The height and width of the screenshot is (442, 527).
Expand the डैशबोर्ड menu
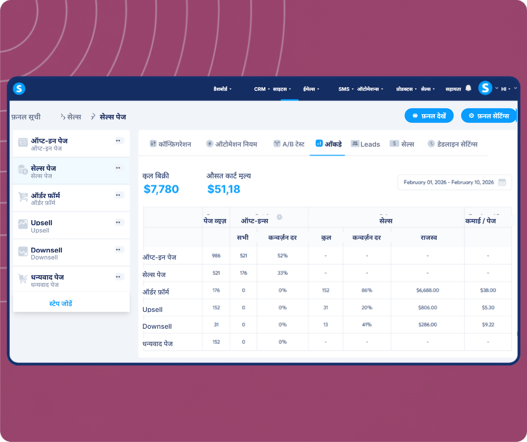[x=222, y=89]
